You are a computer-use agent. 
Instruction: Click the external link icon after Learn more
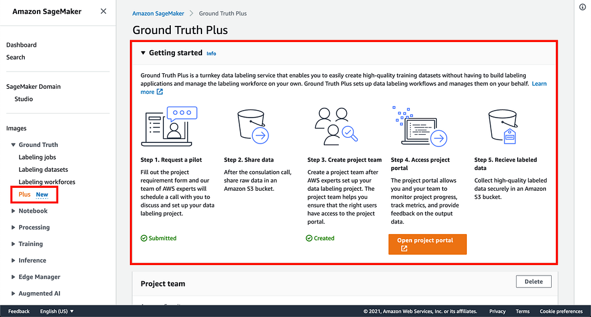tap(160, 92)
